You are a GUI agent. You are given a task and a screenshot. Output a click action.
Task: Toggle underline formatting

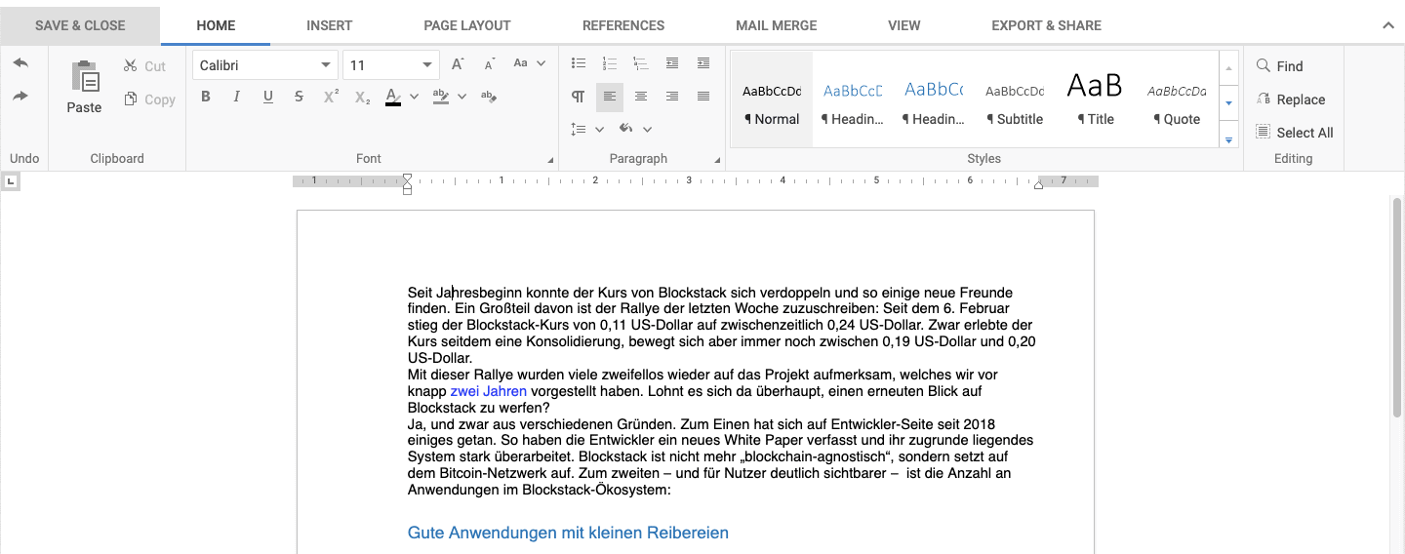click(x=268, y=97)
